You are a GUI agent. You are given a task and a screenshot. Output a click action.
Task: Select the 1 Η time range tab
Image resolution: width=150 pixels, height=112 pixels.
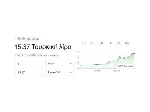84,43
